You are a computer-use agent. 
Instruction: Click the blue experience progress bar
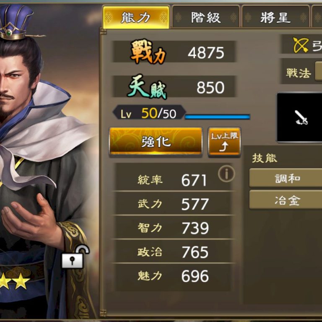click(218, 117)
